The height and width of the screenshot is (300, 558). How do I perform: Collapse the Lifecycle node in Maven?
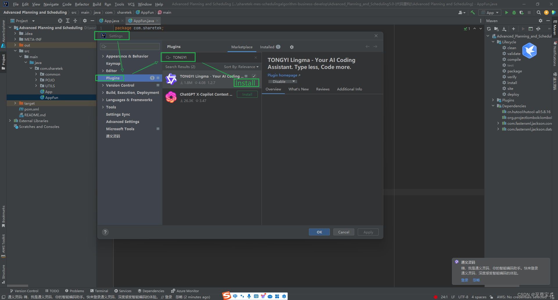point(493,42)
